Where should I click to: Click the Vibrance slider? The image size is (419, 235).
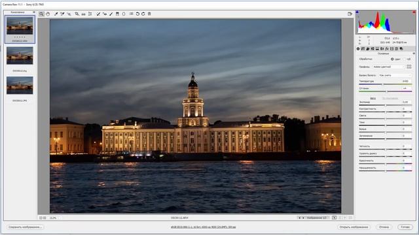click(x=386, y=164)
